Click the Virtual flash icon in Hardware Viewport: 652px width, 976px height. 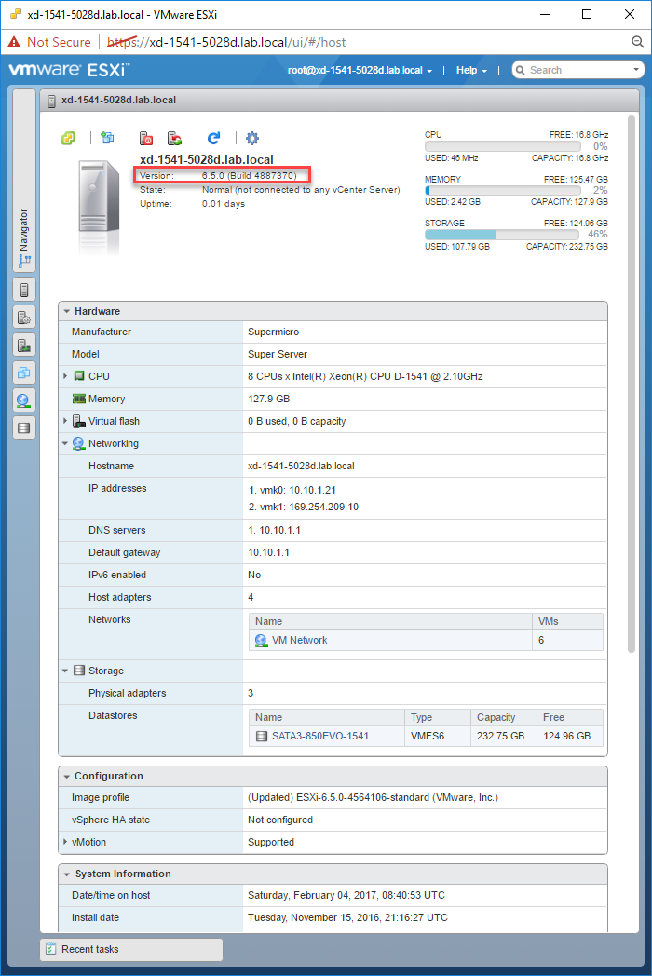click(78, 421)
